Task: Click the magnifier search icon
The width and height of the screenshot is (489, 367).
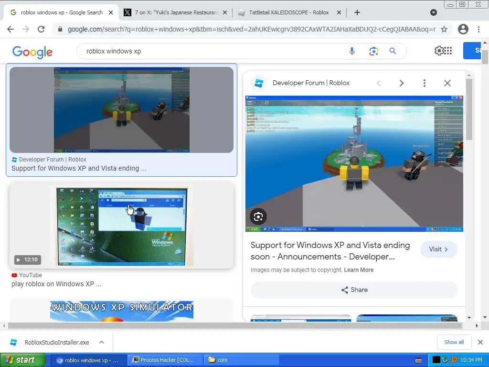Action: click(393, 51)
